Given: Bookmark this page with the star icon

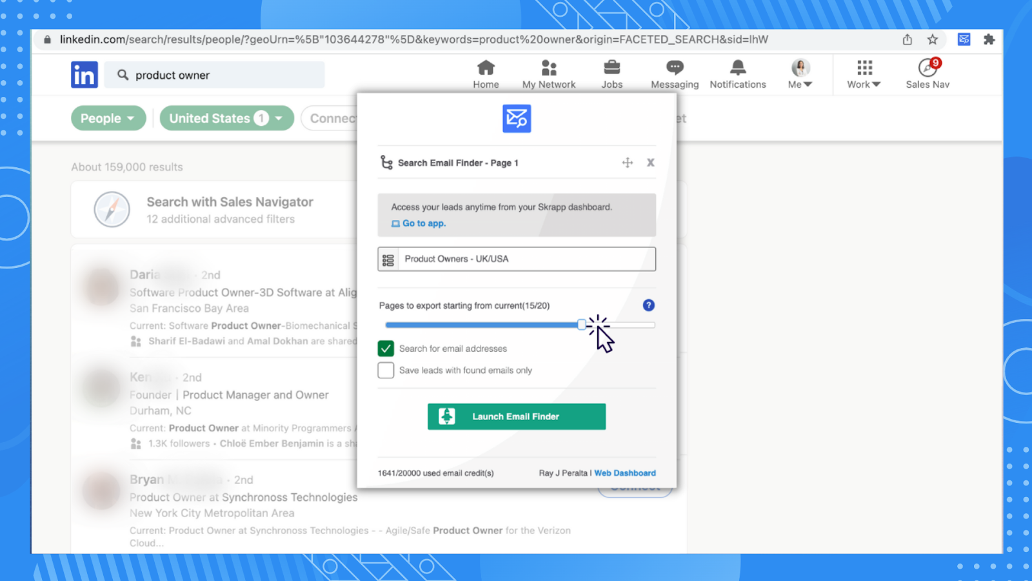Looking at the screenshot, I should pyautogui.click(x=932, y=39).
